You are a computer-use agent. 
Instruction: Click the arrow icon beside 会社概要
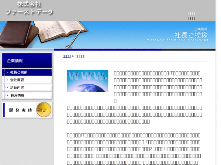(7, 80)
